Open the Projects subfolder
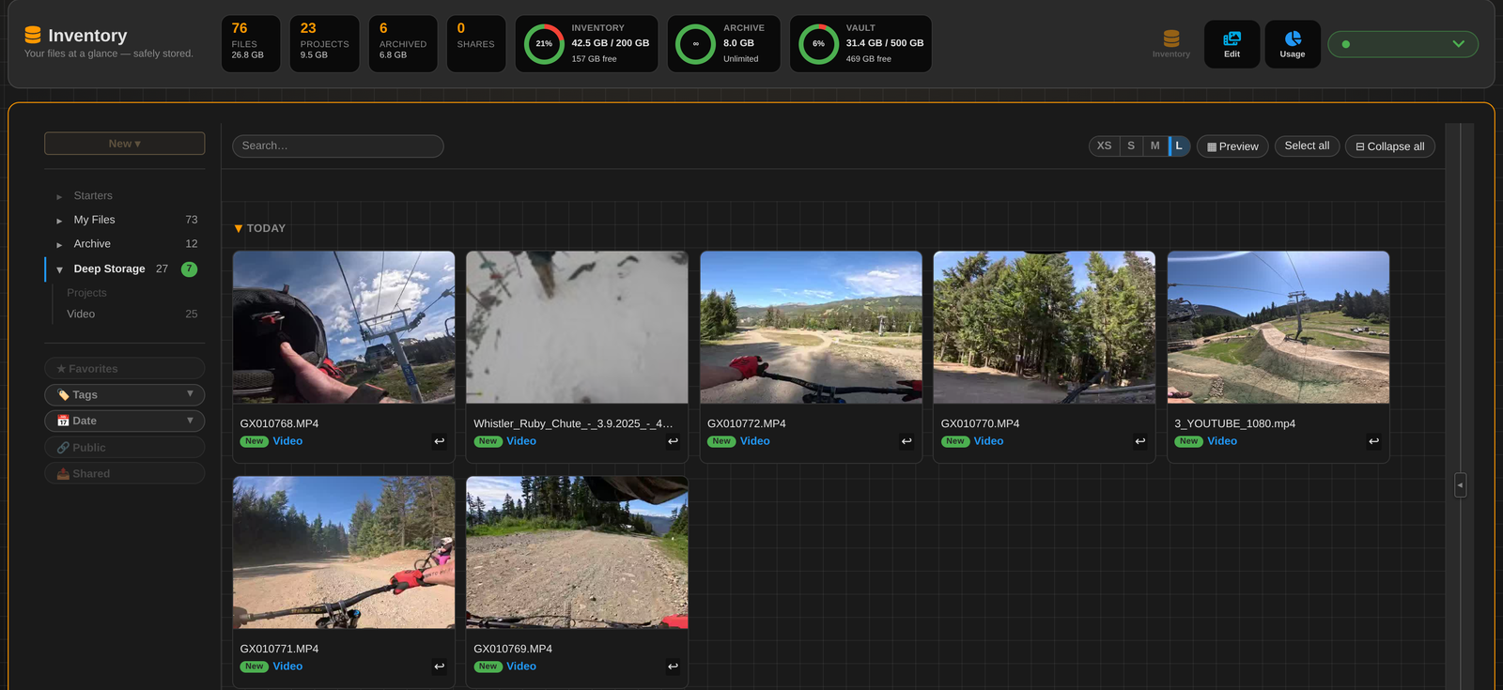Screen dimensions: 1503x690 point(86,293)
